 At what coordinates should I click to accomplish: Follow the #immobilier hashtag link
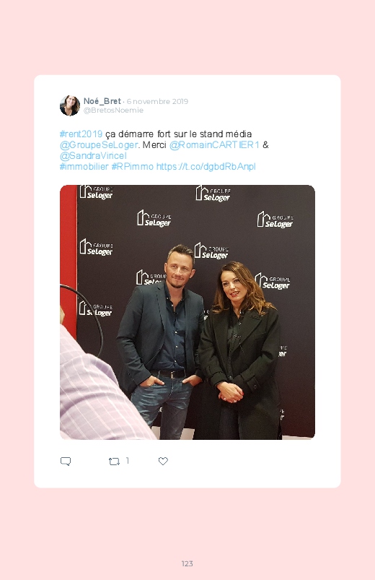pos(84,166)
